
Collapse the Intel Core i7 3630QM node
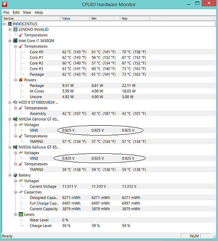click(x=10, y=41)
